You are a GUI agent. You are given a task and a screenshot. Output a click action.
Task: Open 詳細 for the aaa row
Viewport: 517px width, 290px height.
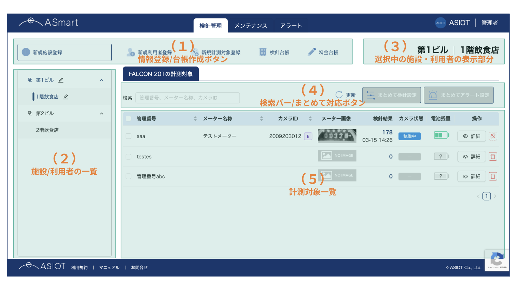click(472, 136)
